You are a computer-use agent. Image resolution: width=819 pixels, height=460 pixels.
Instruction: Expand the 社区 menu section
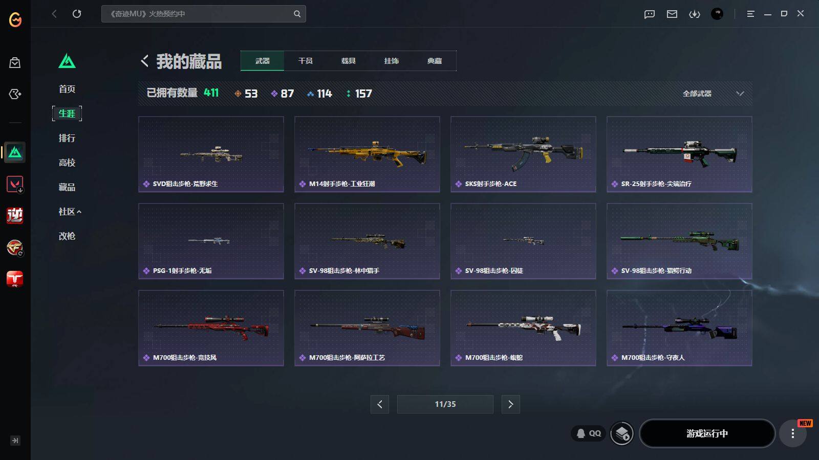click(70, 212)
